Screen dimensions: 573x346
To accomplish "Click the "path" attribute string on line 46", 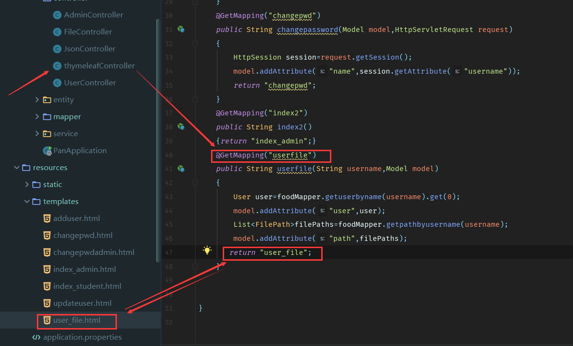I will [x=342, y=238].
